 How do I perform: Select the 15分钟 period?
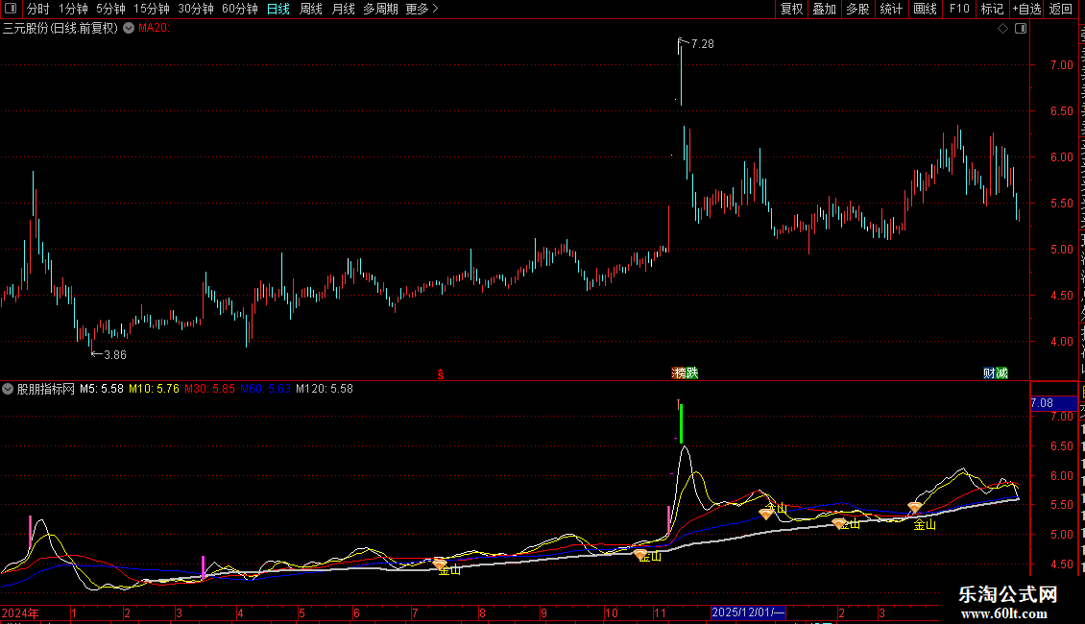coord(152,9)
